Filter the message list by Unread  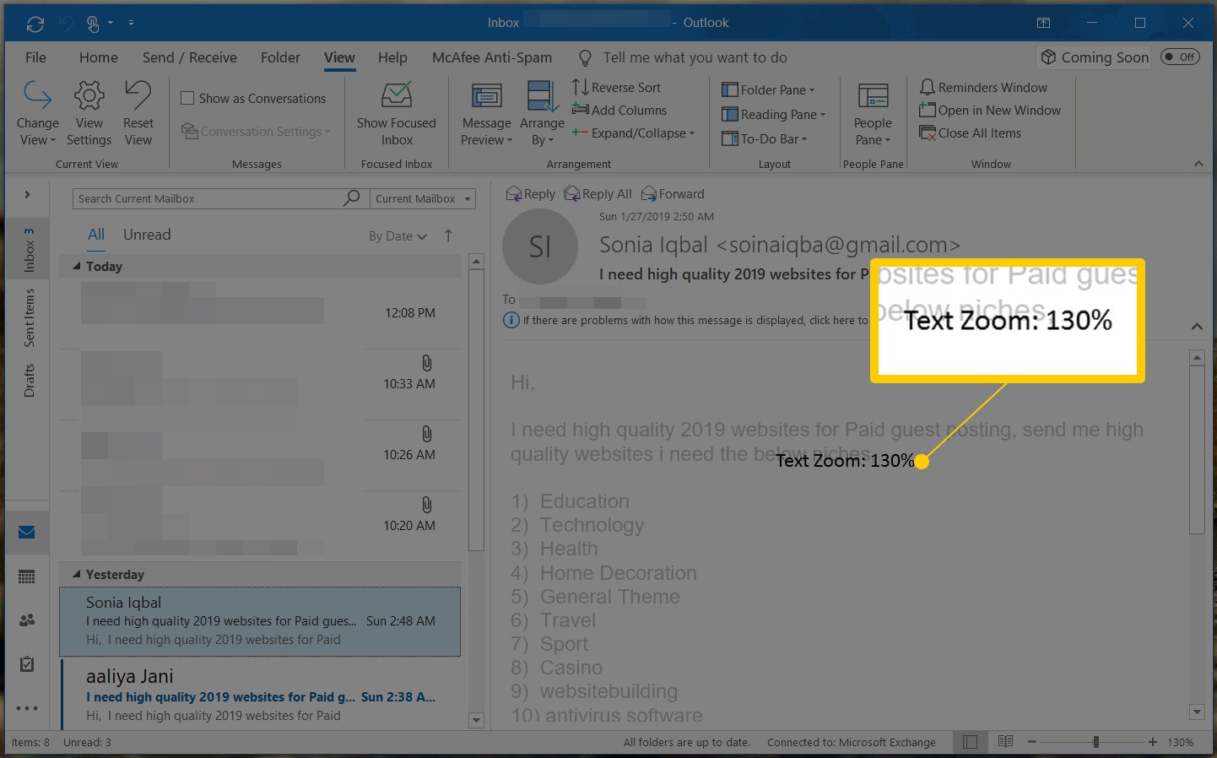click(x=147, y=235)
